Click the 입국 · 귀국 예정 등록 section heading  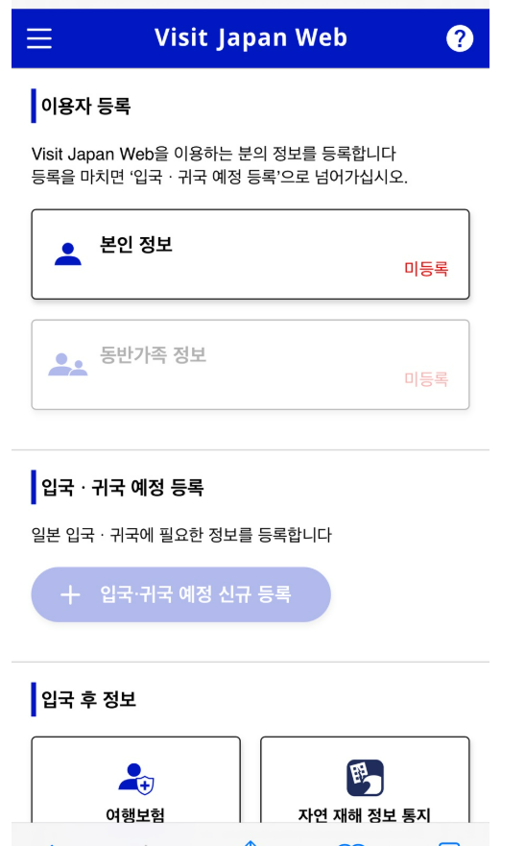pyautogui.click(x=122, y=487)
